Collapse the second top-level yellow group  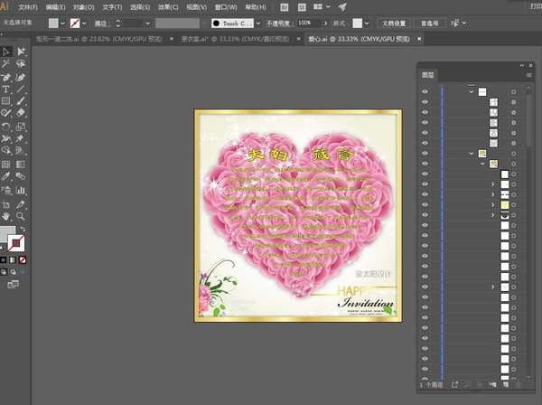click(x=472, y=153)
